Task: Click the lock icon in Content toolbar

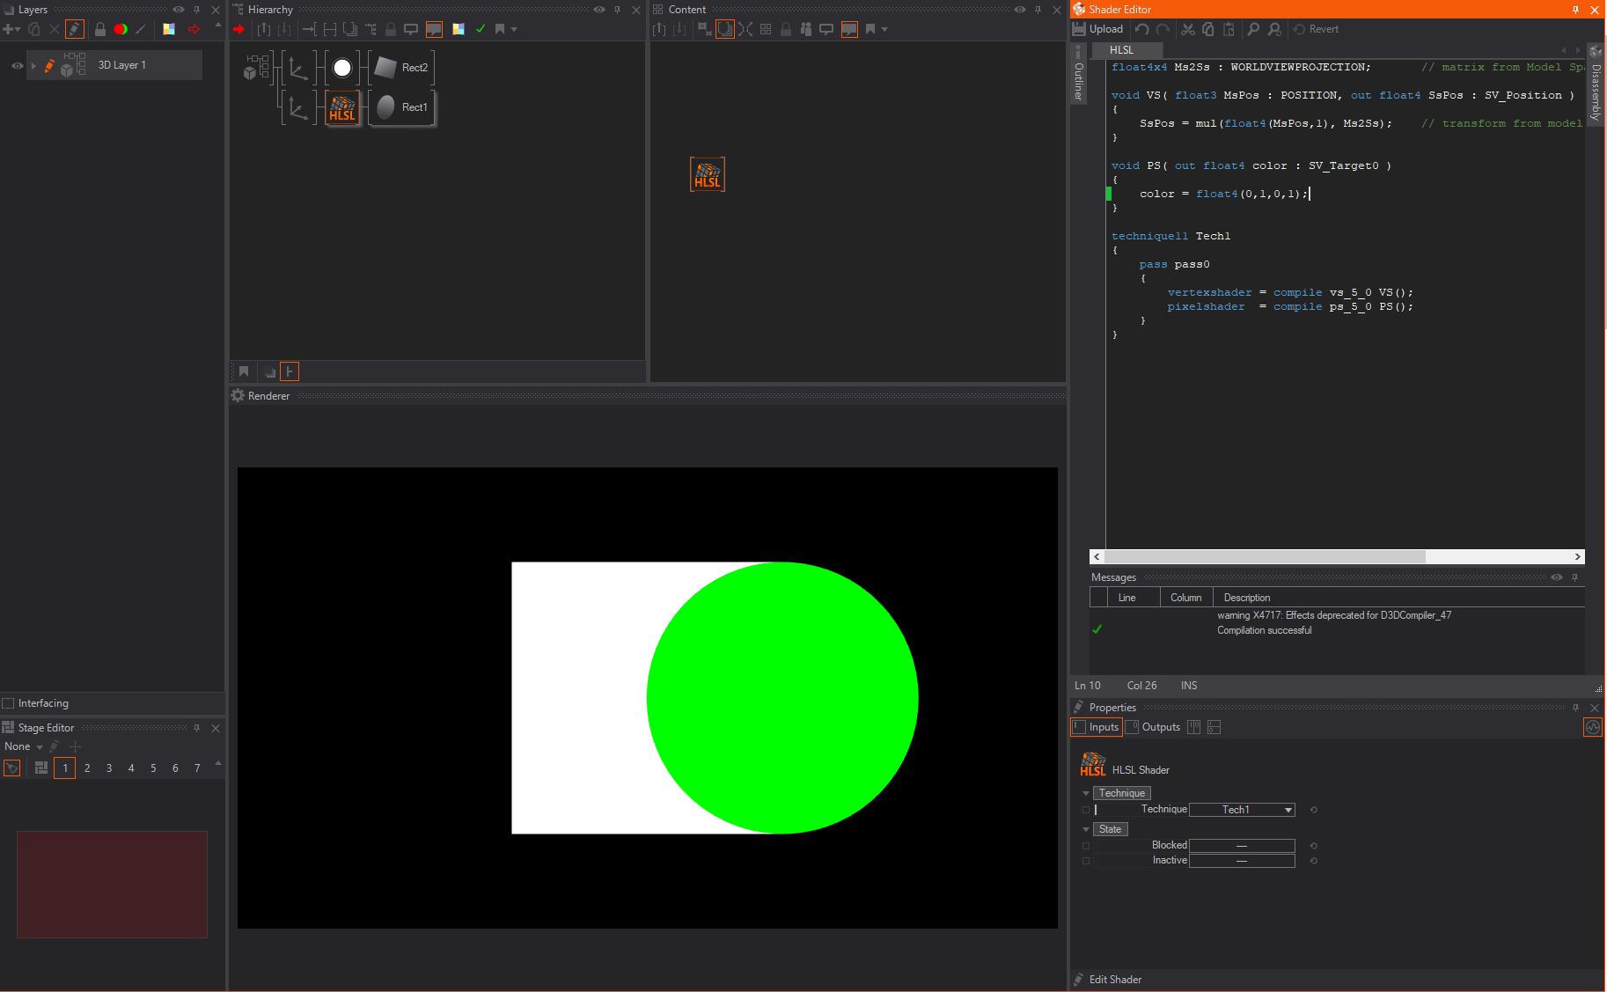Action: [x=786, y=29]
